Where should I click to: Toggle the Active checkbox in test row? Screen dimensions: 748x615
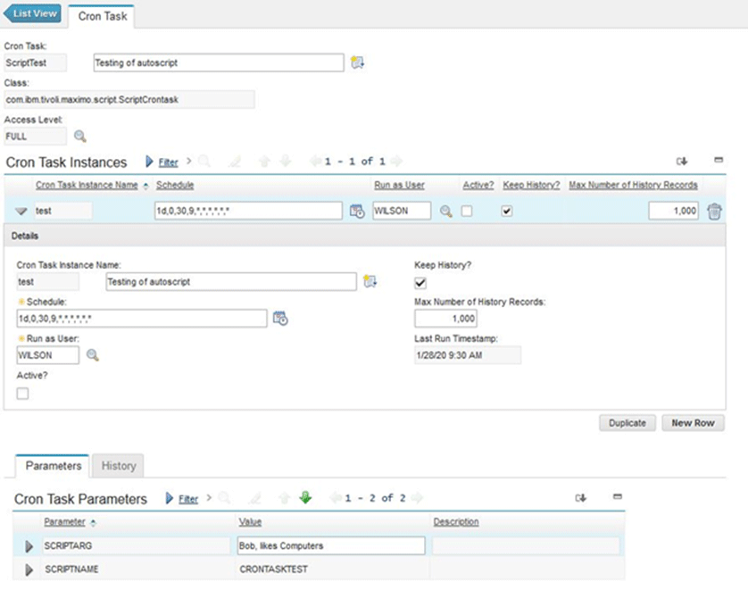tap(467, 212)
